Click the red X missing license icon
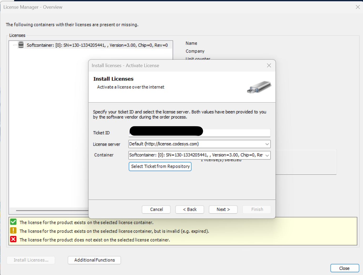This screenshot has width=363, height=275. [13, 239]
